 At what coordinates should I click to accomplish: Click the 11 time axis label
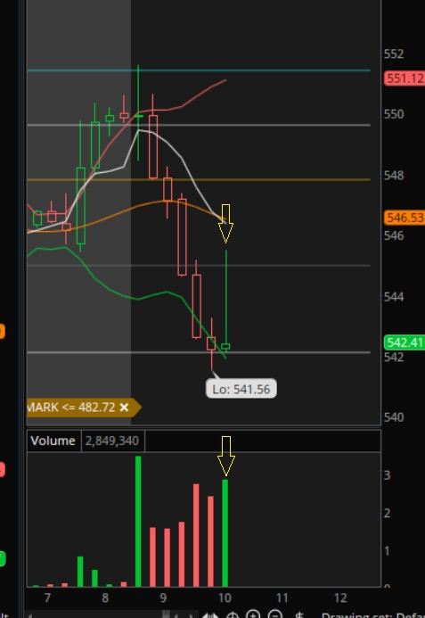coord(282,597)
